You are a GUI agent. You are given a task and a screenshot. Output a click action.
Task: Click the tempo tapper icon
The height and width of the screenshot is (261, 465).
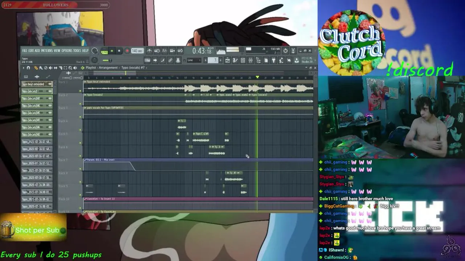point(281,60)
